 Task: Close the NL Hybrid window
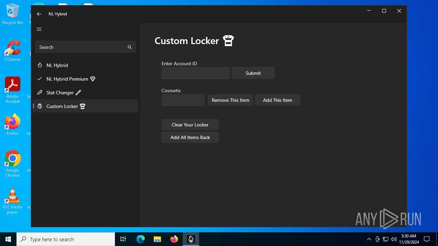(399, 11)
